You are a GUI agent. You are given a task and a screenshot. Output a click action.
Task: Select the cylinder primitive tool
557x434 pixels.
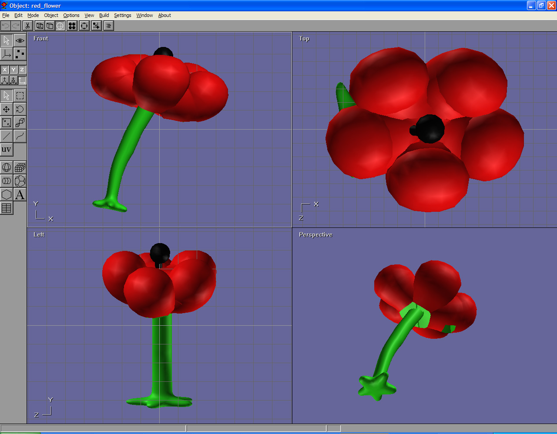[x=7, y=181]
